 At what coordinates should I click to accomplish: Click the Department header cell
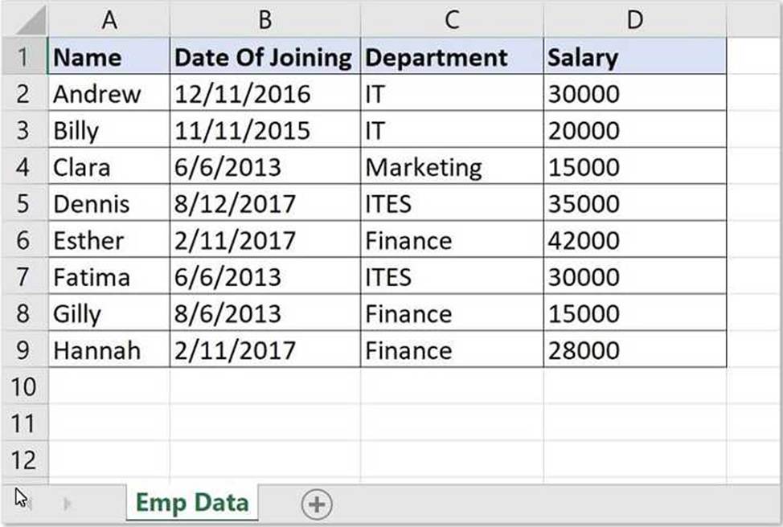pos(452,57)
